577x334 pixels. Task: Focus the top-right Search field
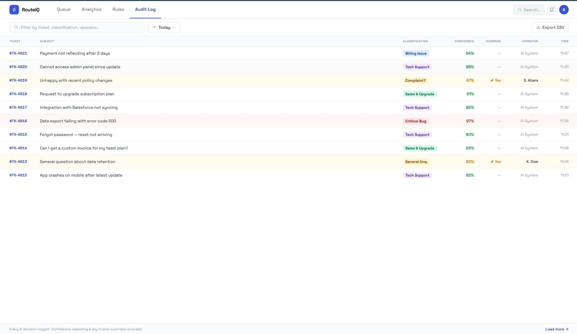coord(529,10)
